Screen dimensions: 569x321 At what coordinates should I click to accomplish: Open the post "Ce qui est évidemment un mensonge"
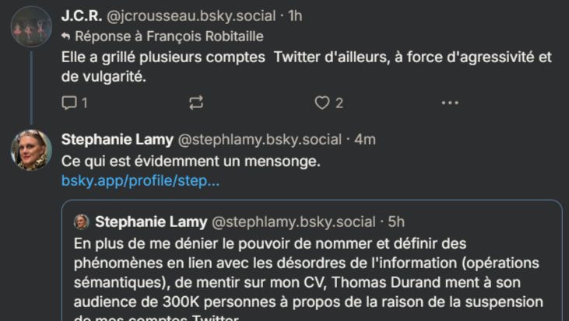click(191, 161)
